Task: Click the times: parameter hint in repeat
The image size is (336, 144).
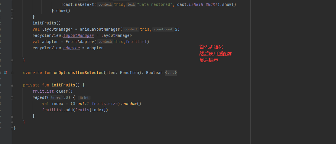Action: 56,97
